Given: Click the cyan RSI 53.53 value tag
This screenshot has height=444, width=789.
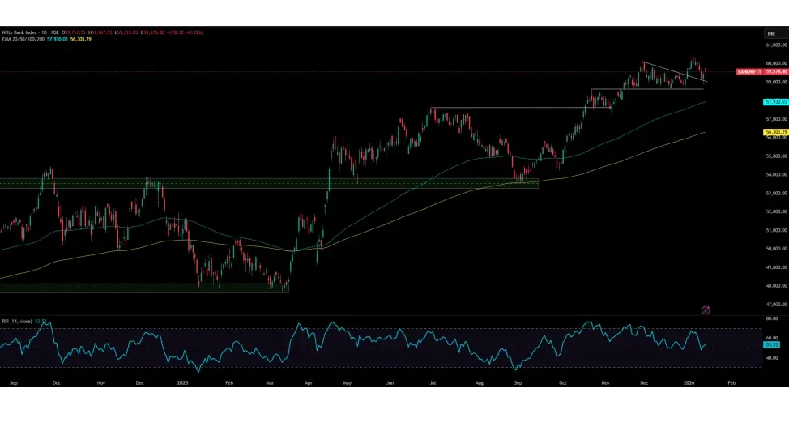Looking at the screenshot, I should (771, 345).
